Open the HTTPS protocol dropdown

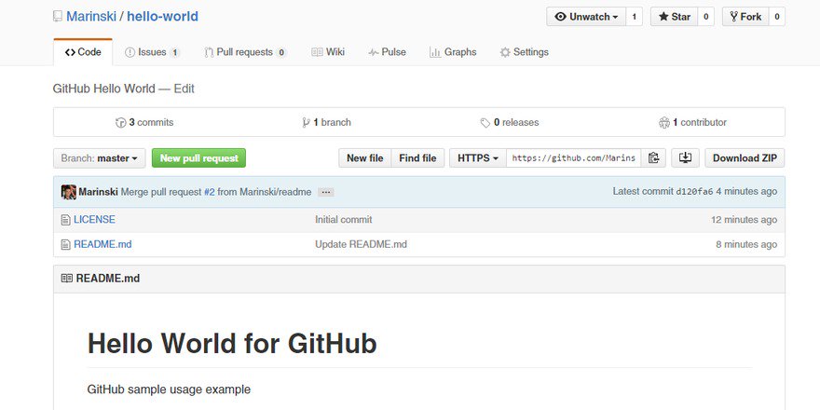(x=478, y=157)
